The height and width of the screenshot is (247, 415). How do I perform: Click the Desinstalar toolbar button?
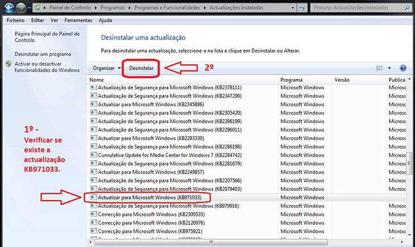(141, 68)
